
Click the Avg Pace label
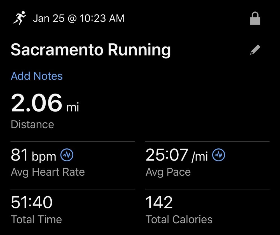click(168, 172)
